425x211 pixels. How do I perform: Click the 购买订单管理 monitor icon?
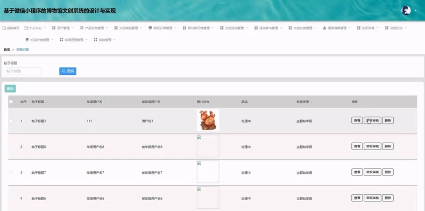coord(150,28)
